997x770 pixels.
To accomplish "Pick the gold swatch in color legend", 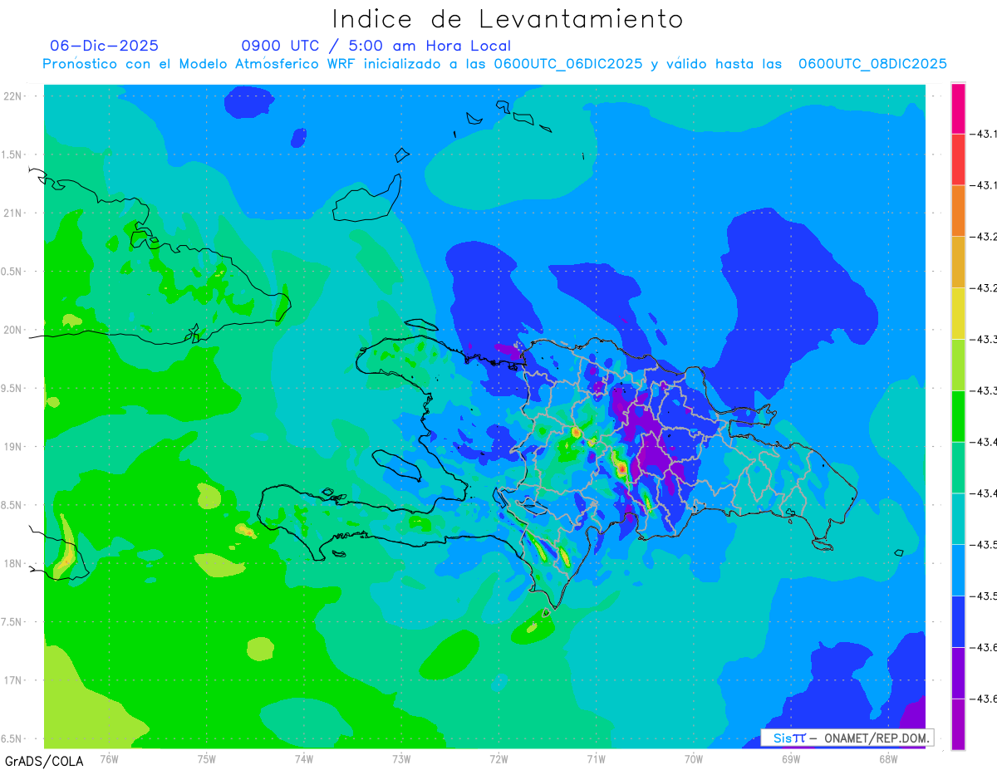I will pos(958,262).
